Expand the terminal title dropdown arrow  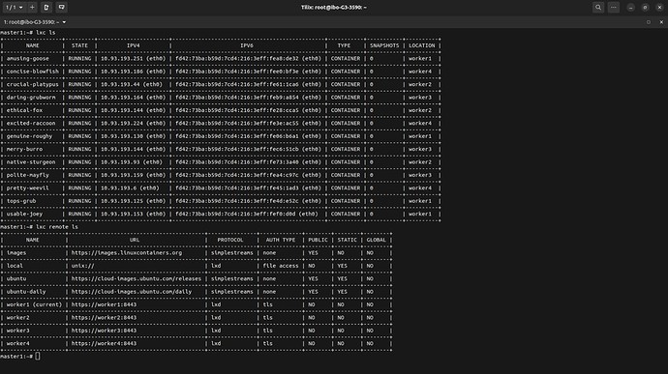tap(64, 22)
